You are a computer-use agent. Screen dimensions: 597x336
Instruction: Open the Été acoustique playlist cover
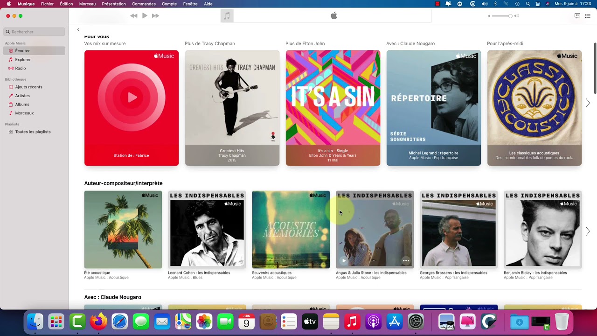tap(123, 230)
